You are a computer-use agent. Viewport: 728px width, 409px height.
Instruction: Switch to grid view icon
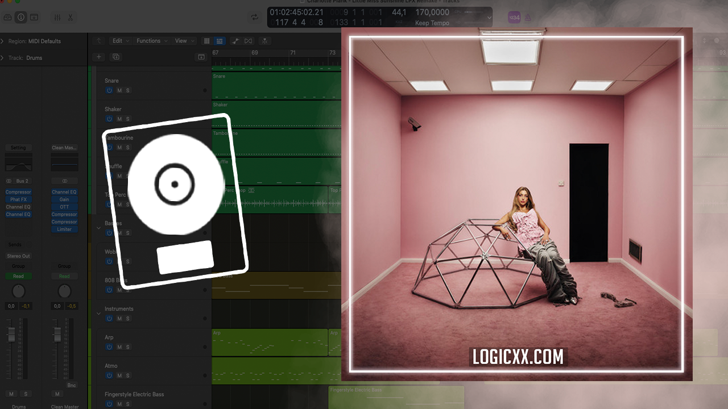click(x=207, y=41)
